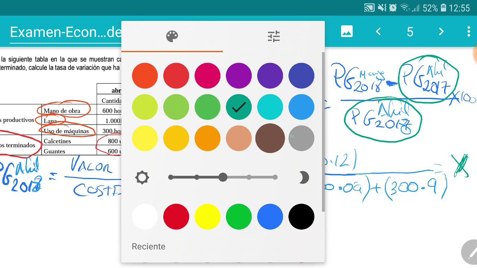This screenshot has height=268, width=477.
Task: Select the black preset color
Action: coord(301,216)
